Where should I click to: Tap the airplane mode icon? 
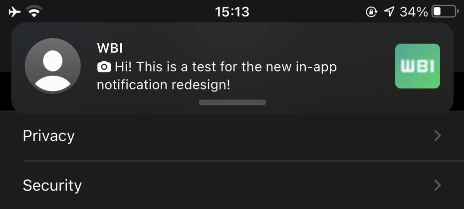[15, 12]
